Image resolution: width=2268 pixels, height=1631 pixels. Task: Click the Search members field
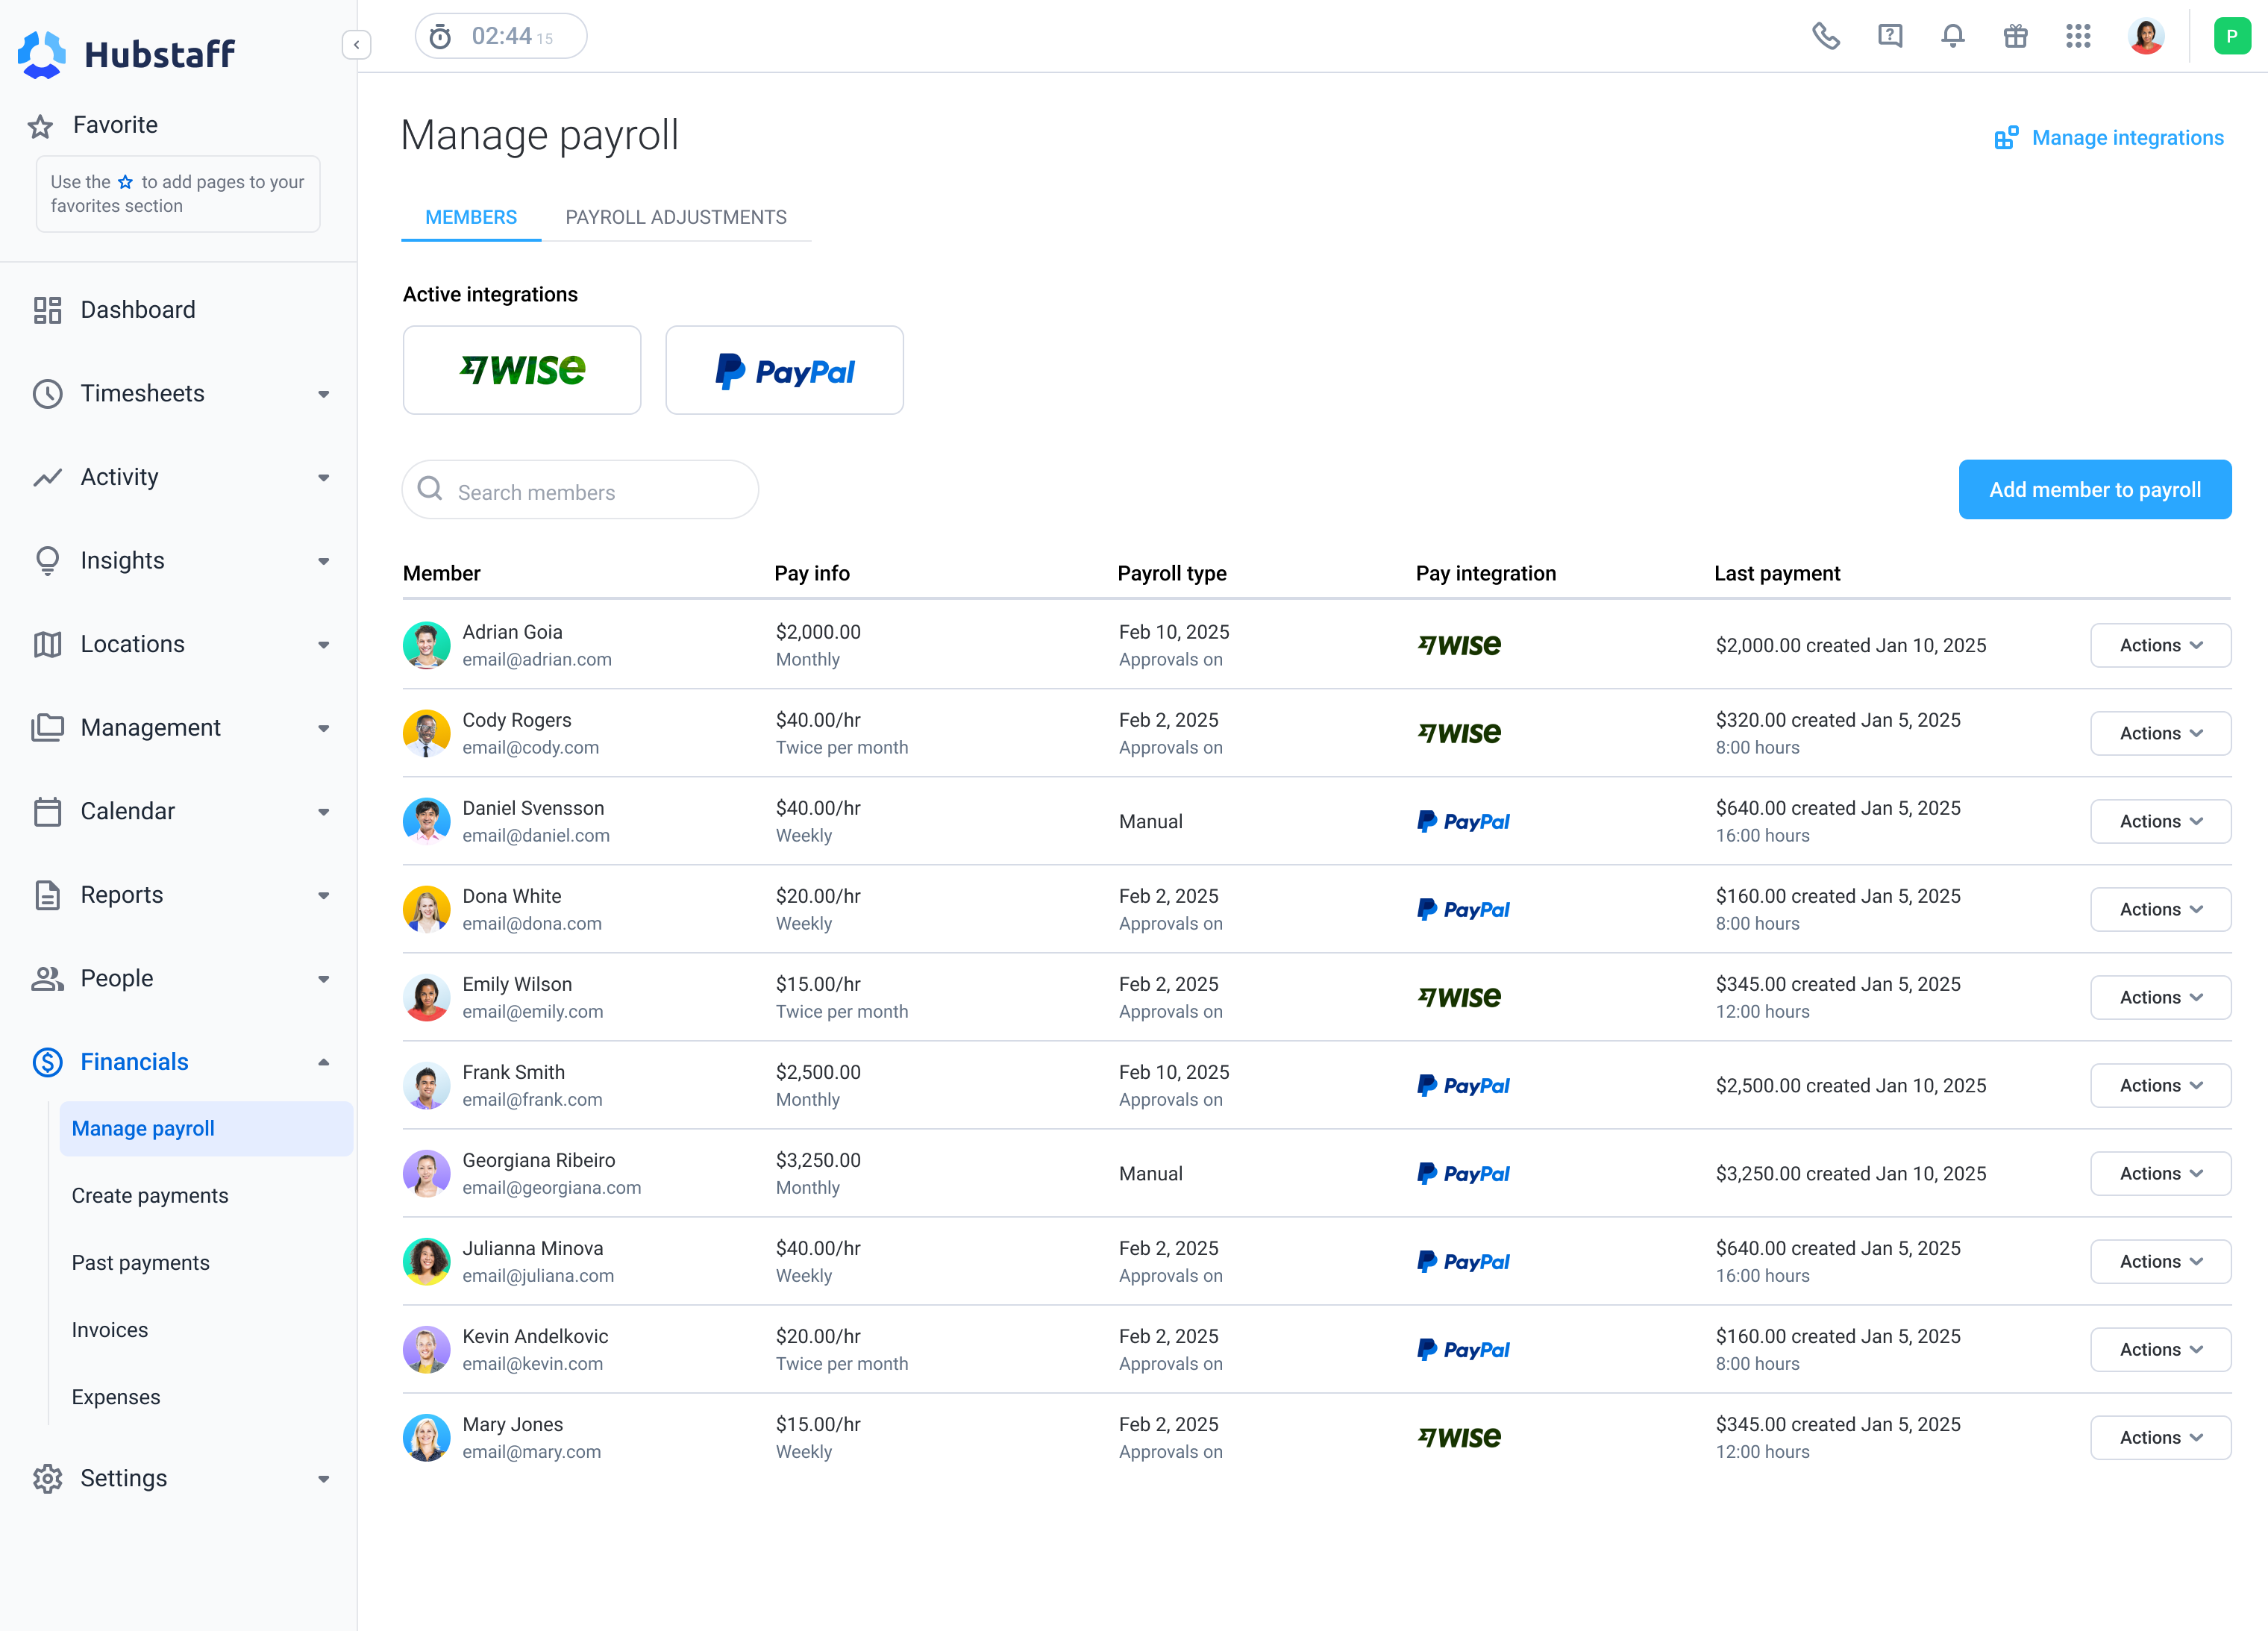pyautogui.click(x=590, y=492)
